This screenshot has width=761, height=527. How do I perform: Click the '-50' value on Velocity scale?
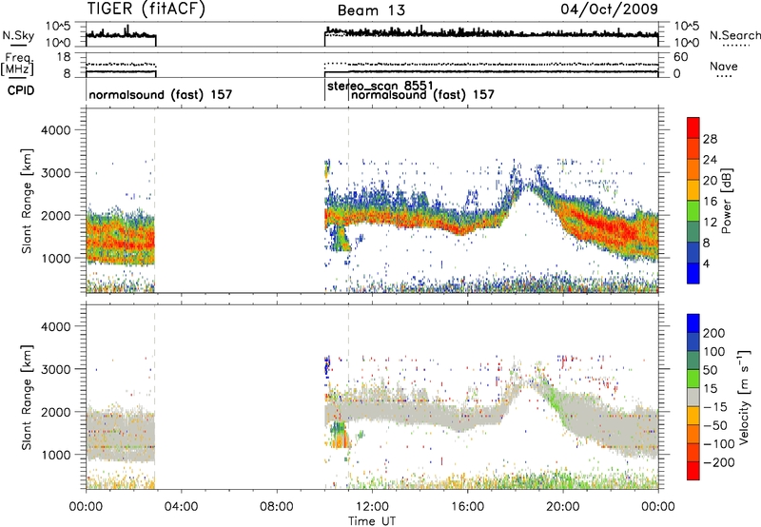(716, 425)
